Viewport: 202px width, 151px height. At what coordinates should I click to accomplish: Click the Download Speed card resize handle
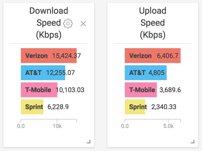coord(89,142)
